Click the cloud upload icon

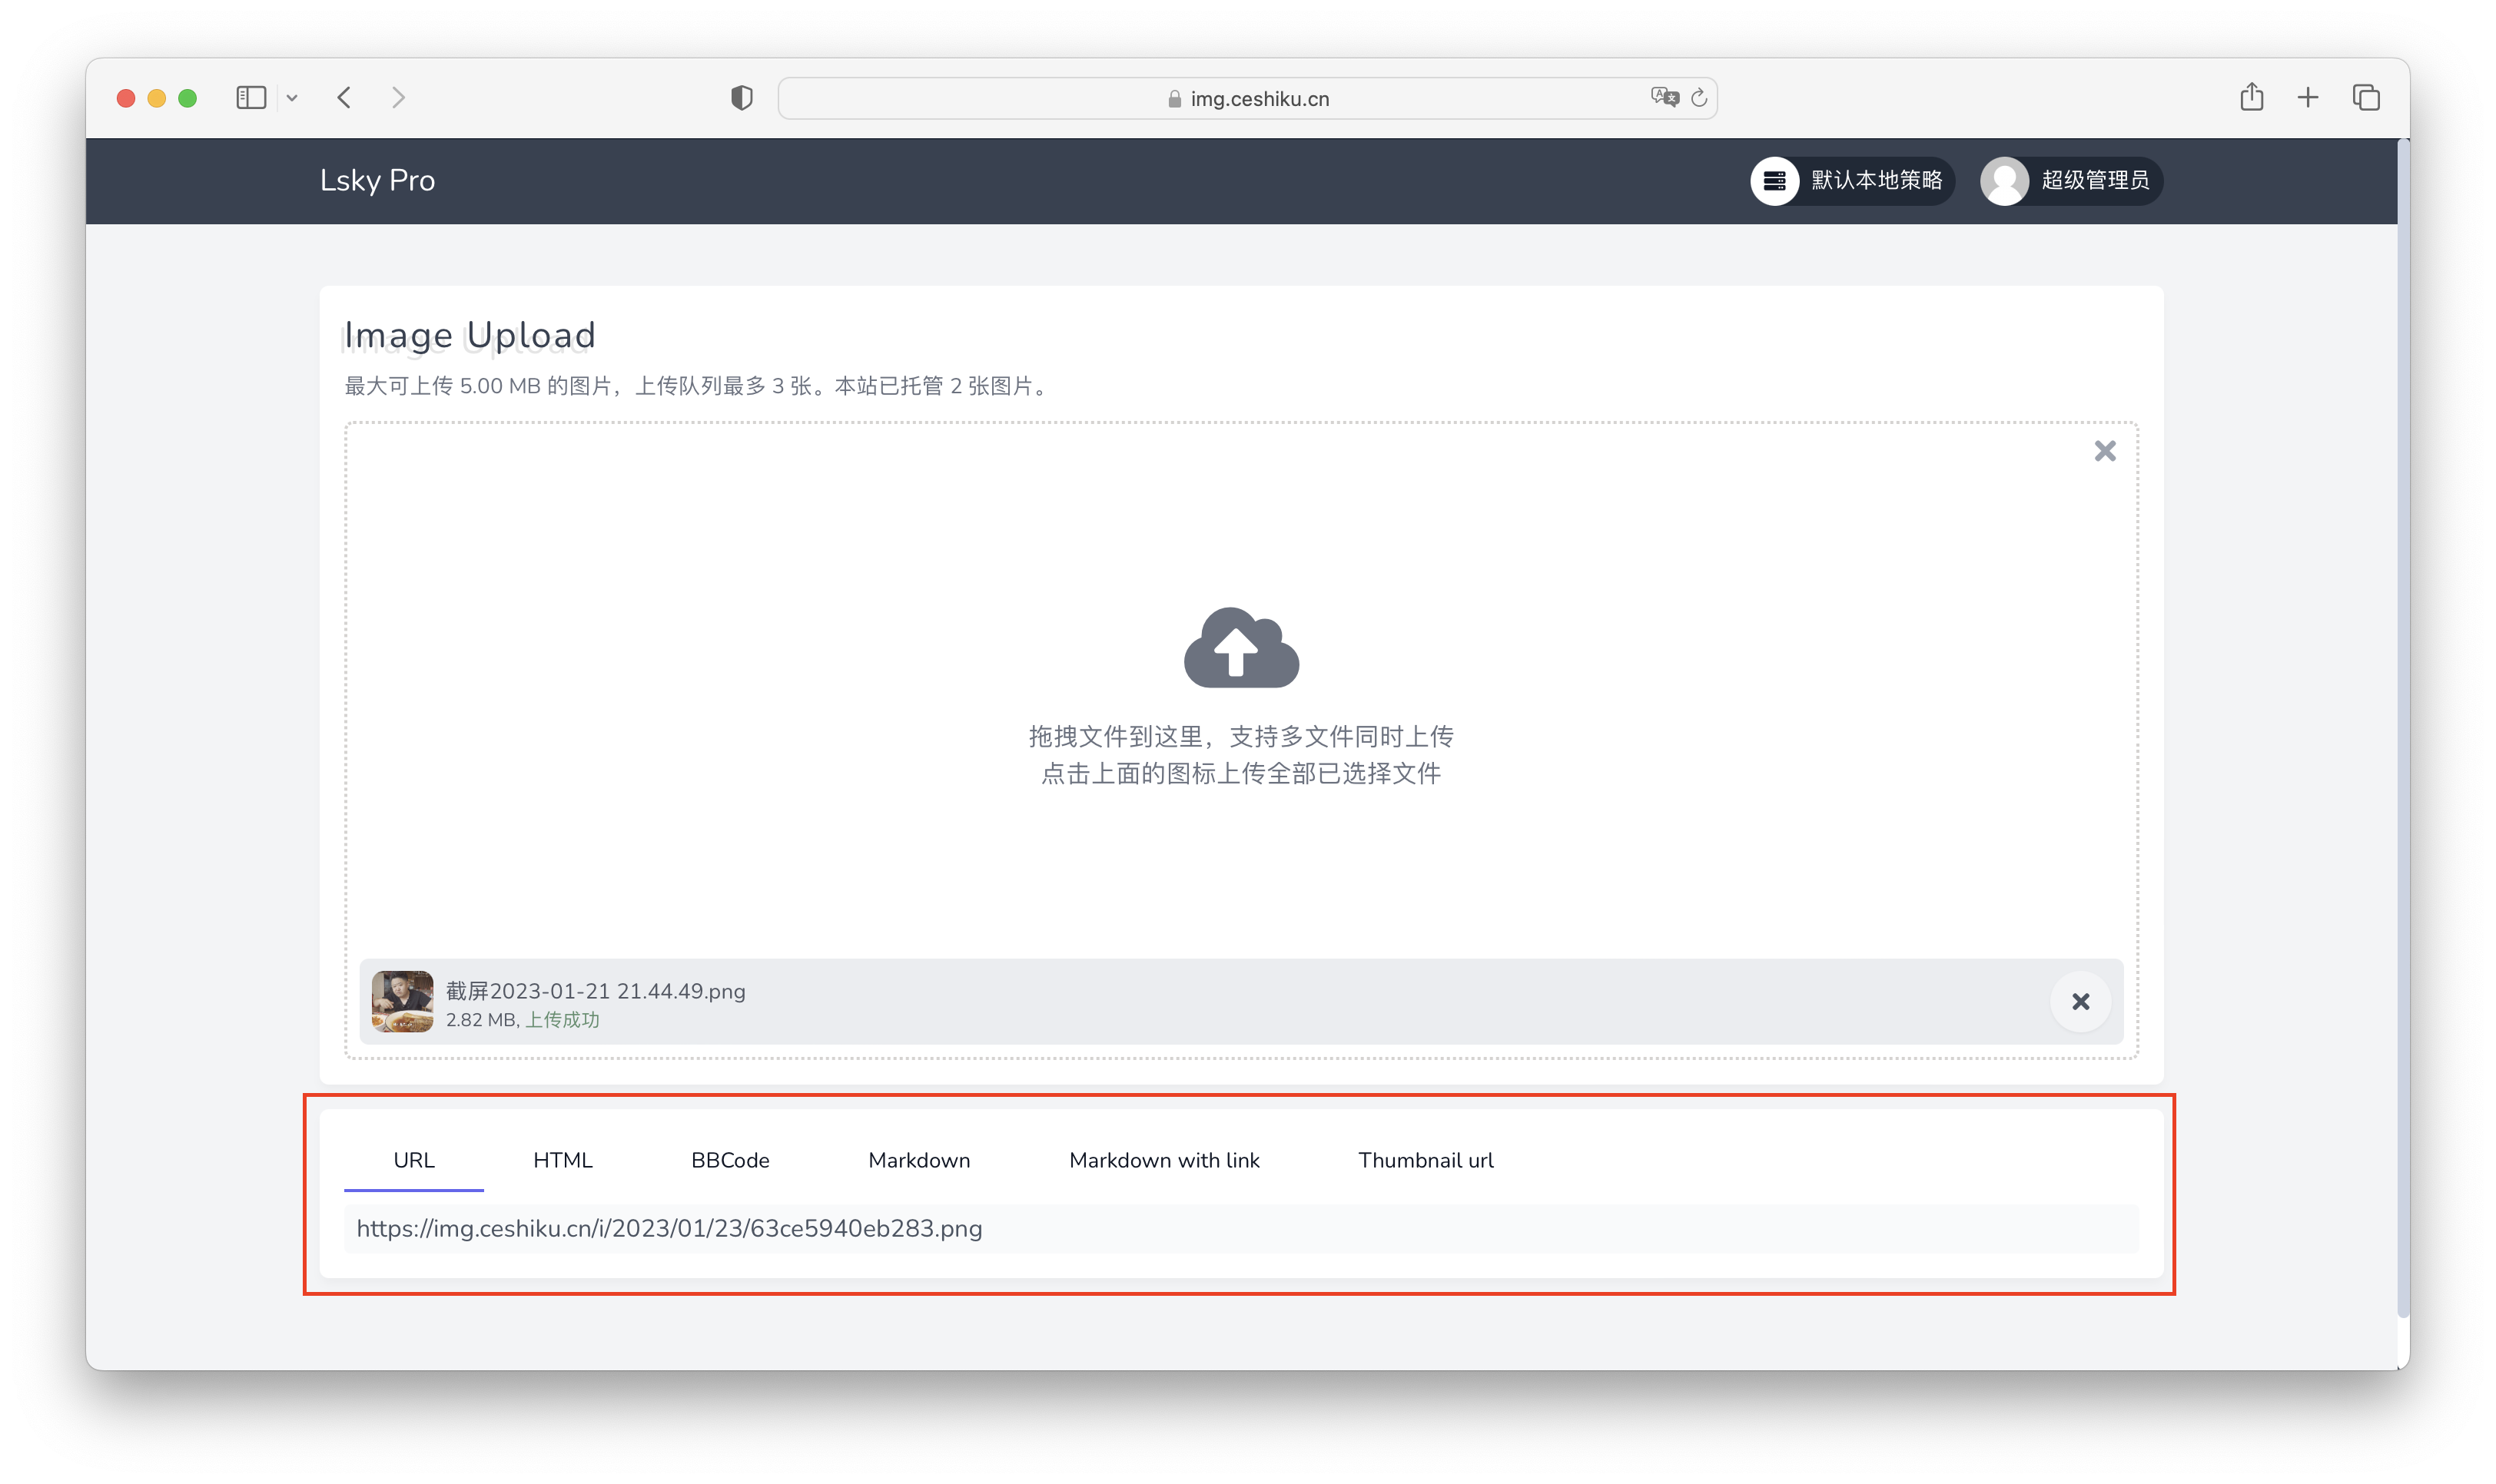1242,647
